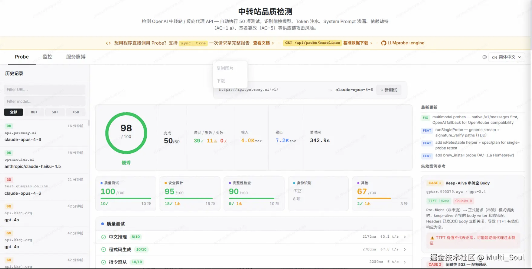Open the 质量测试 category card
The height and width of the screenshot is (269, 532).
126,194
